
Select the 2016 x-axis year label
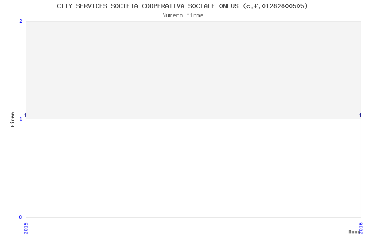361,228
